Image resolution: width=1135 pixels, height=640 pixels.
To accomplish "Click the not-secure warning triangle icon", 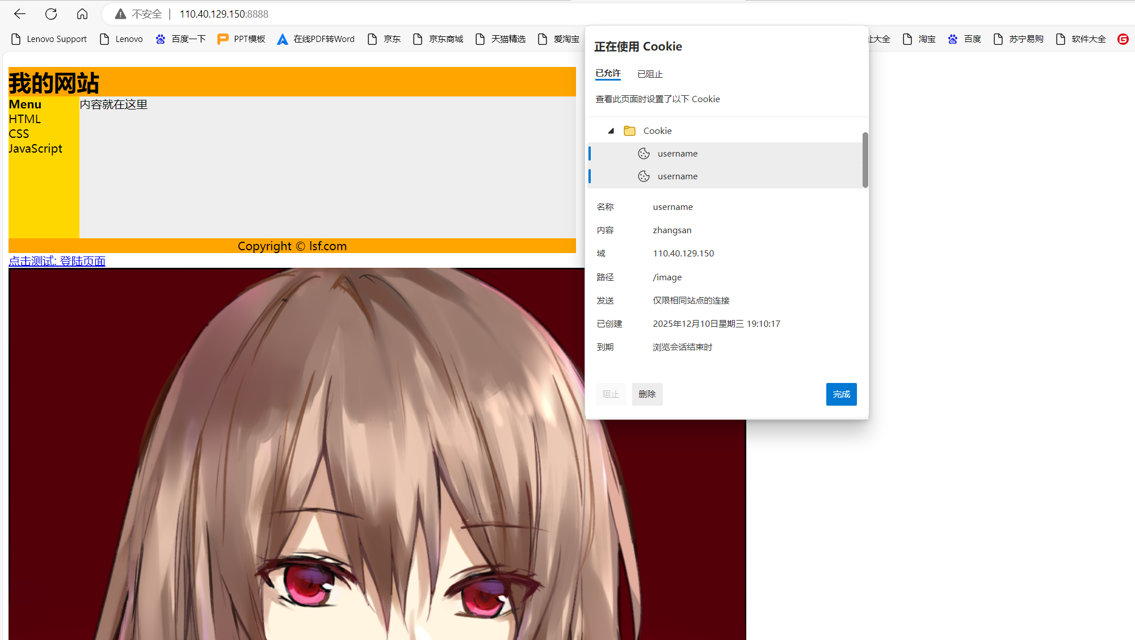I will point(120,14).
